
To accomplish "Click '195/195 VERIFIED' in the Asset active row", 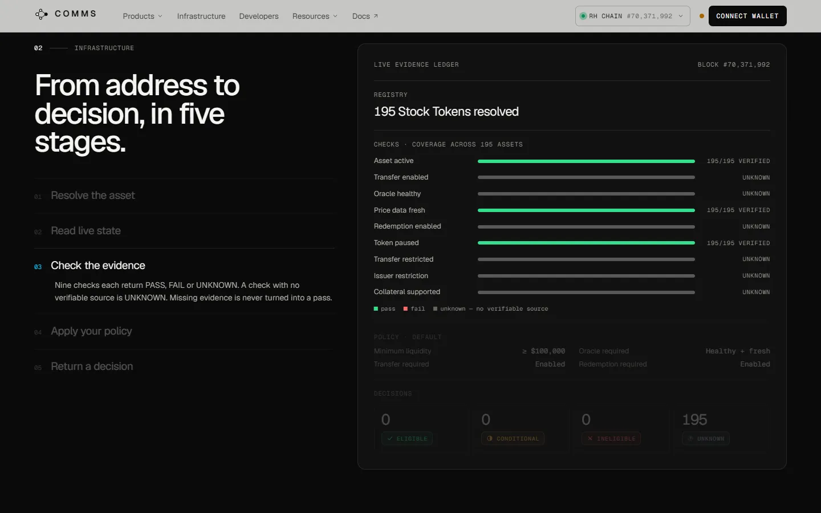I will pyautogui.click(x=738, y=161).
